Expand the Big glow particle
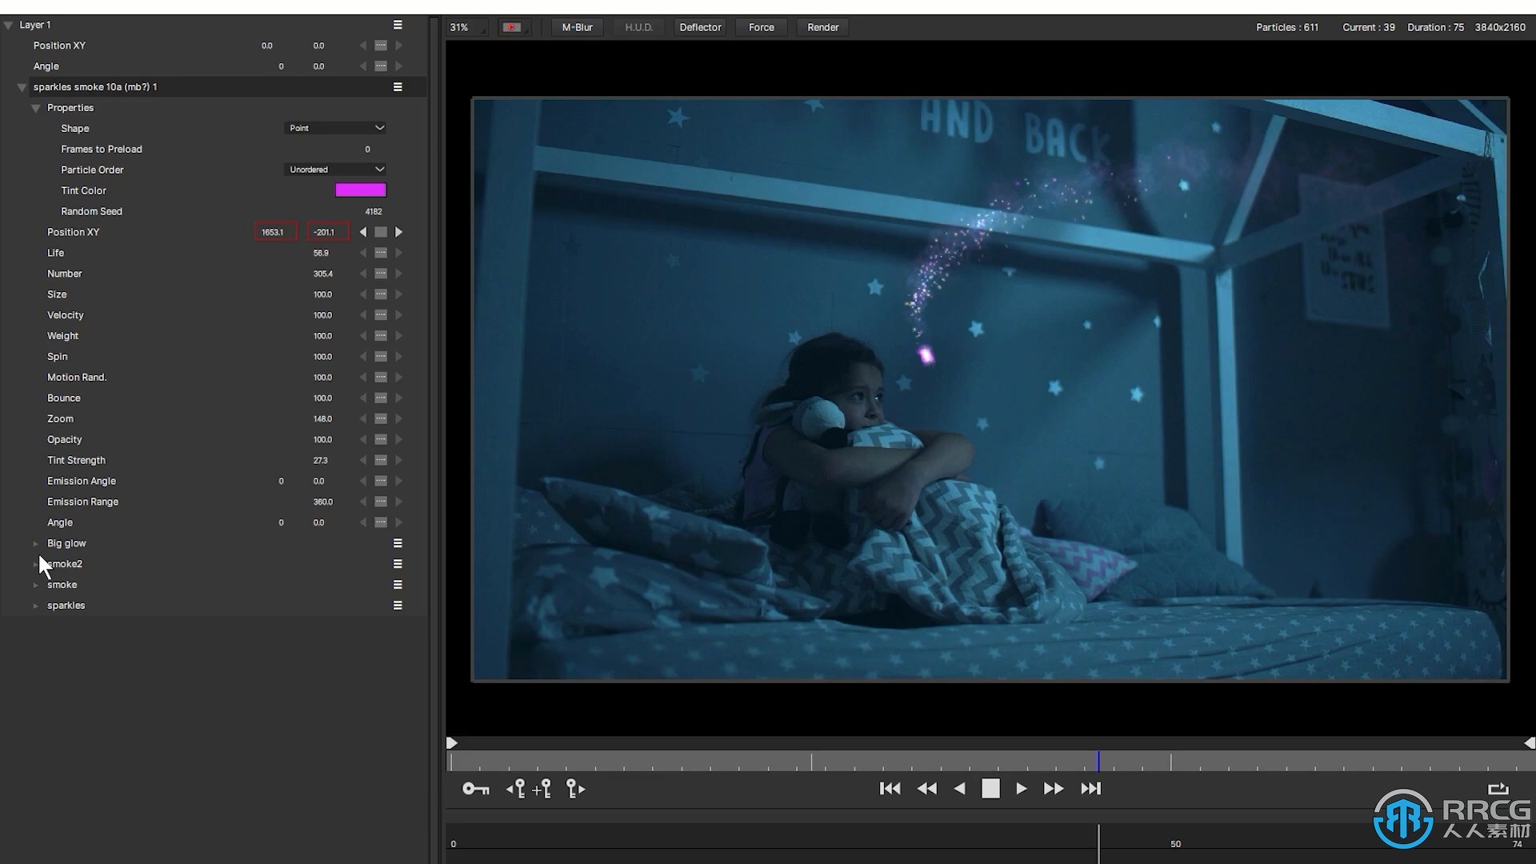This screenshot has width=1536, height=864. click(x=35, y=543)
